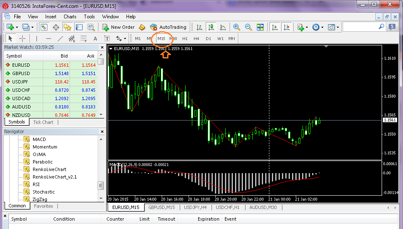Image resolution: width=403 pixels, height=229 pixels.
Task: Close the Market Watch panel
Action: pyautogui.click(x=102, y=47)
